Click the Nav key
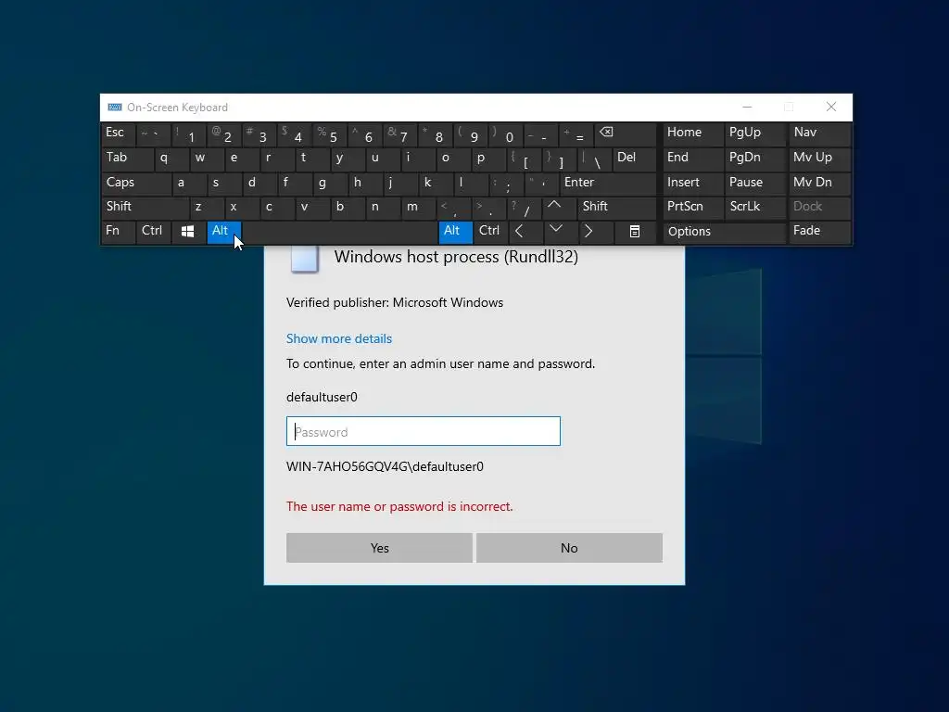949x712 pixels. (x=819, y=134)
